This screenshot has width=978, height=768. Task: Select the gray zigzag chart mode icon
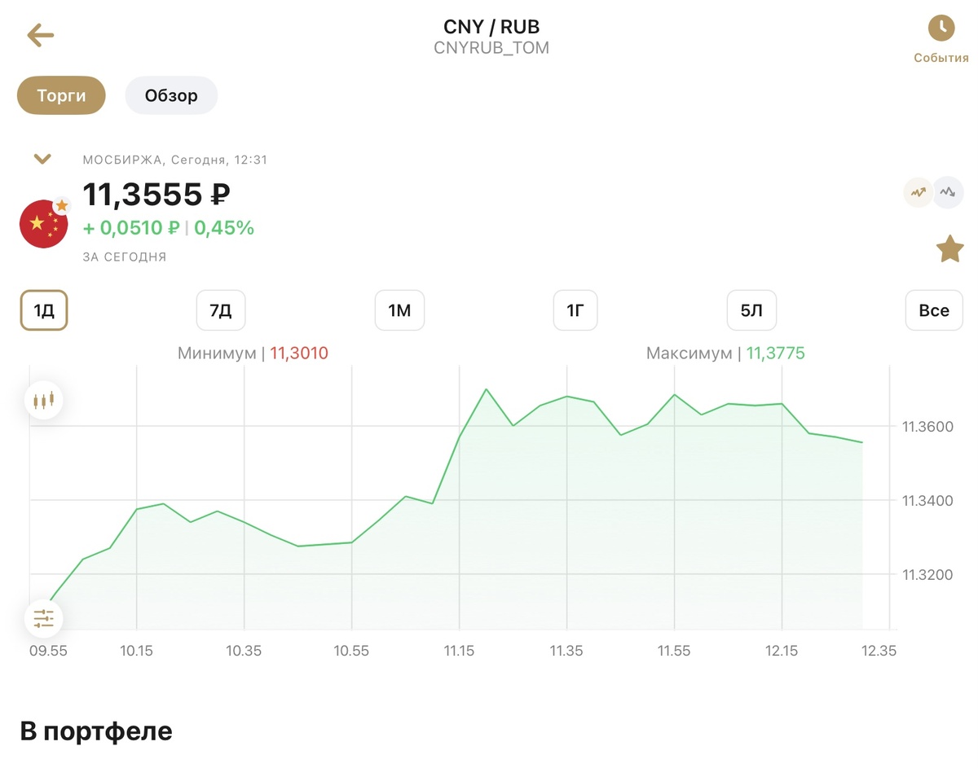[x=948, y=193]
